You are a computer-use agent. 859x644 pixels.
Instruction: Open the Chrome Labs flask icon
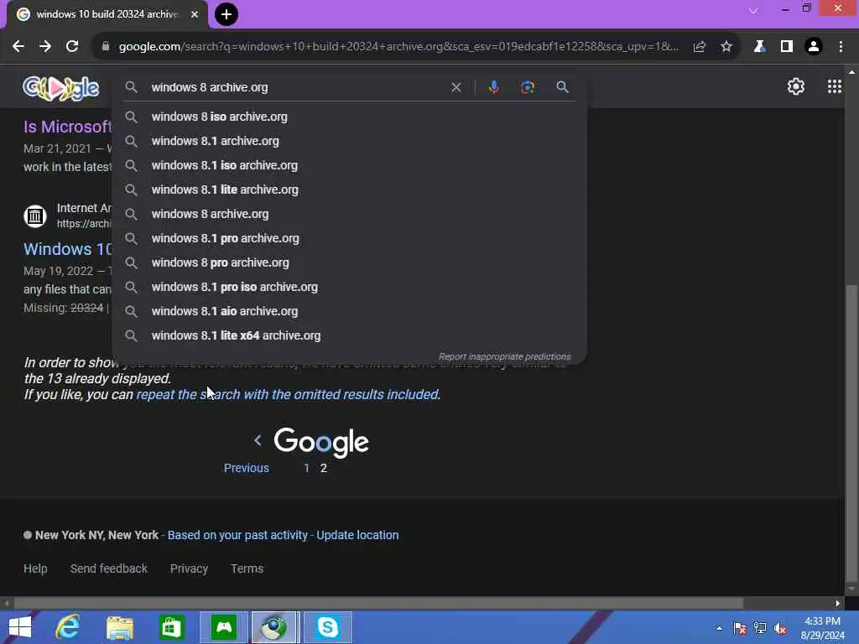[x=759, y=47]
